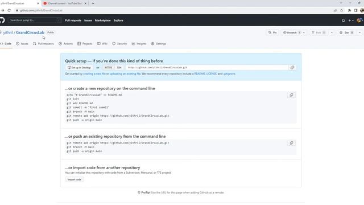Open the user avatar menu
This screenshot has height=205, width=364.
coord(359,20)
